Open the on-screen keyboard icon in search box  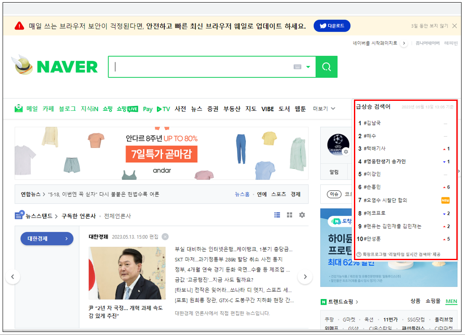[297, 67]
